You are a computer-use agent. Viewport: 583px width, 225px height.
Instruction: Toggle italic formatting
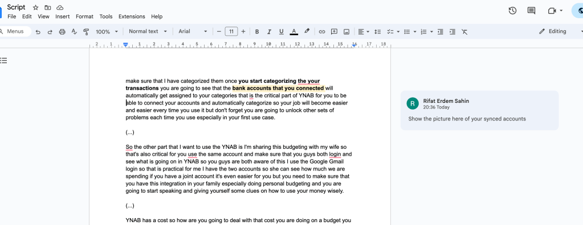(x=269, y=32)
